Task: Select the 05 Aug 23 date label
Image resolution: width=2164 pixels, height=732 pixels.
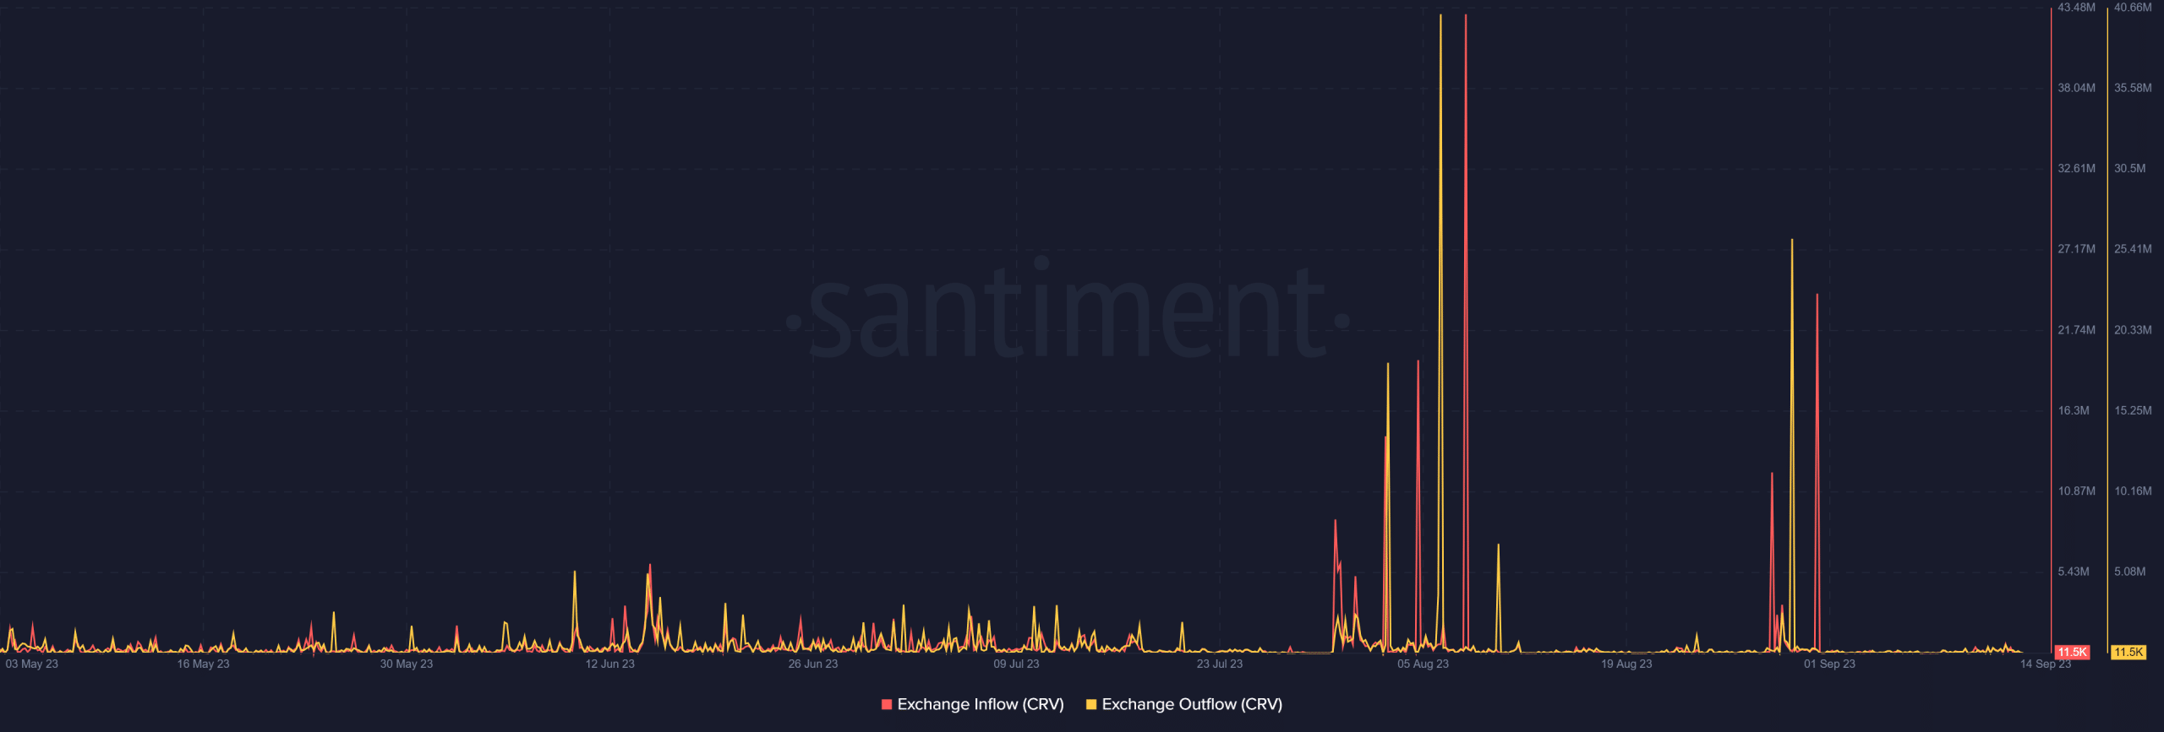Action: (1423, 664)
